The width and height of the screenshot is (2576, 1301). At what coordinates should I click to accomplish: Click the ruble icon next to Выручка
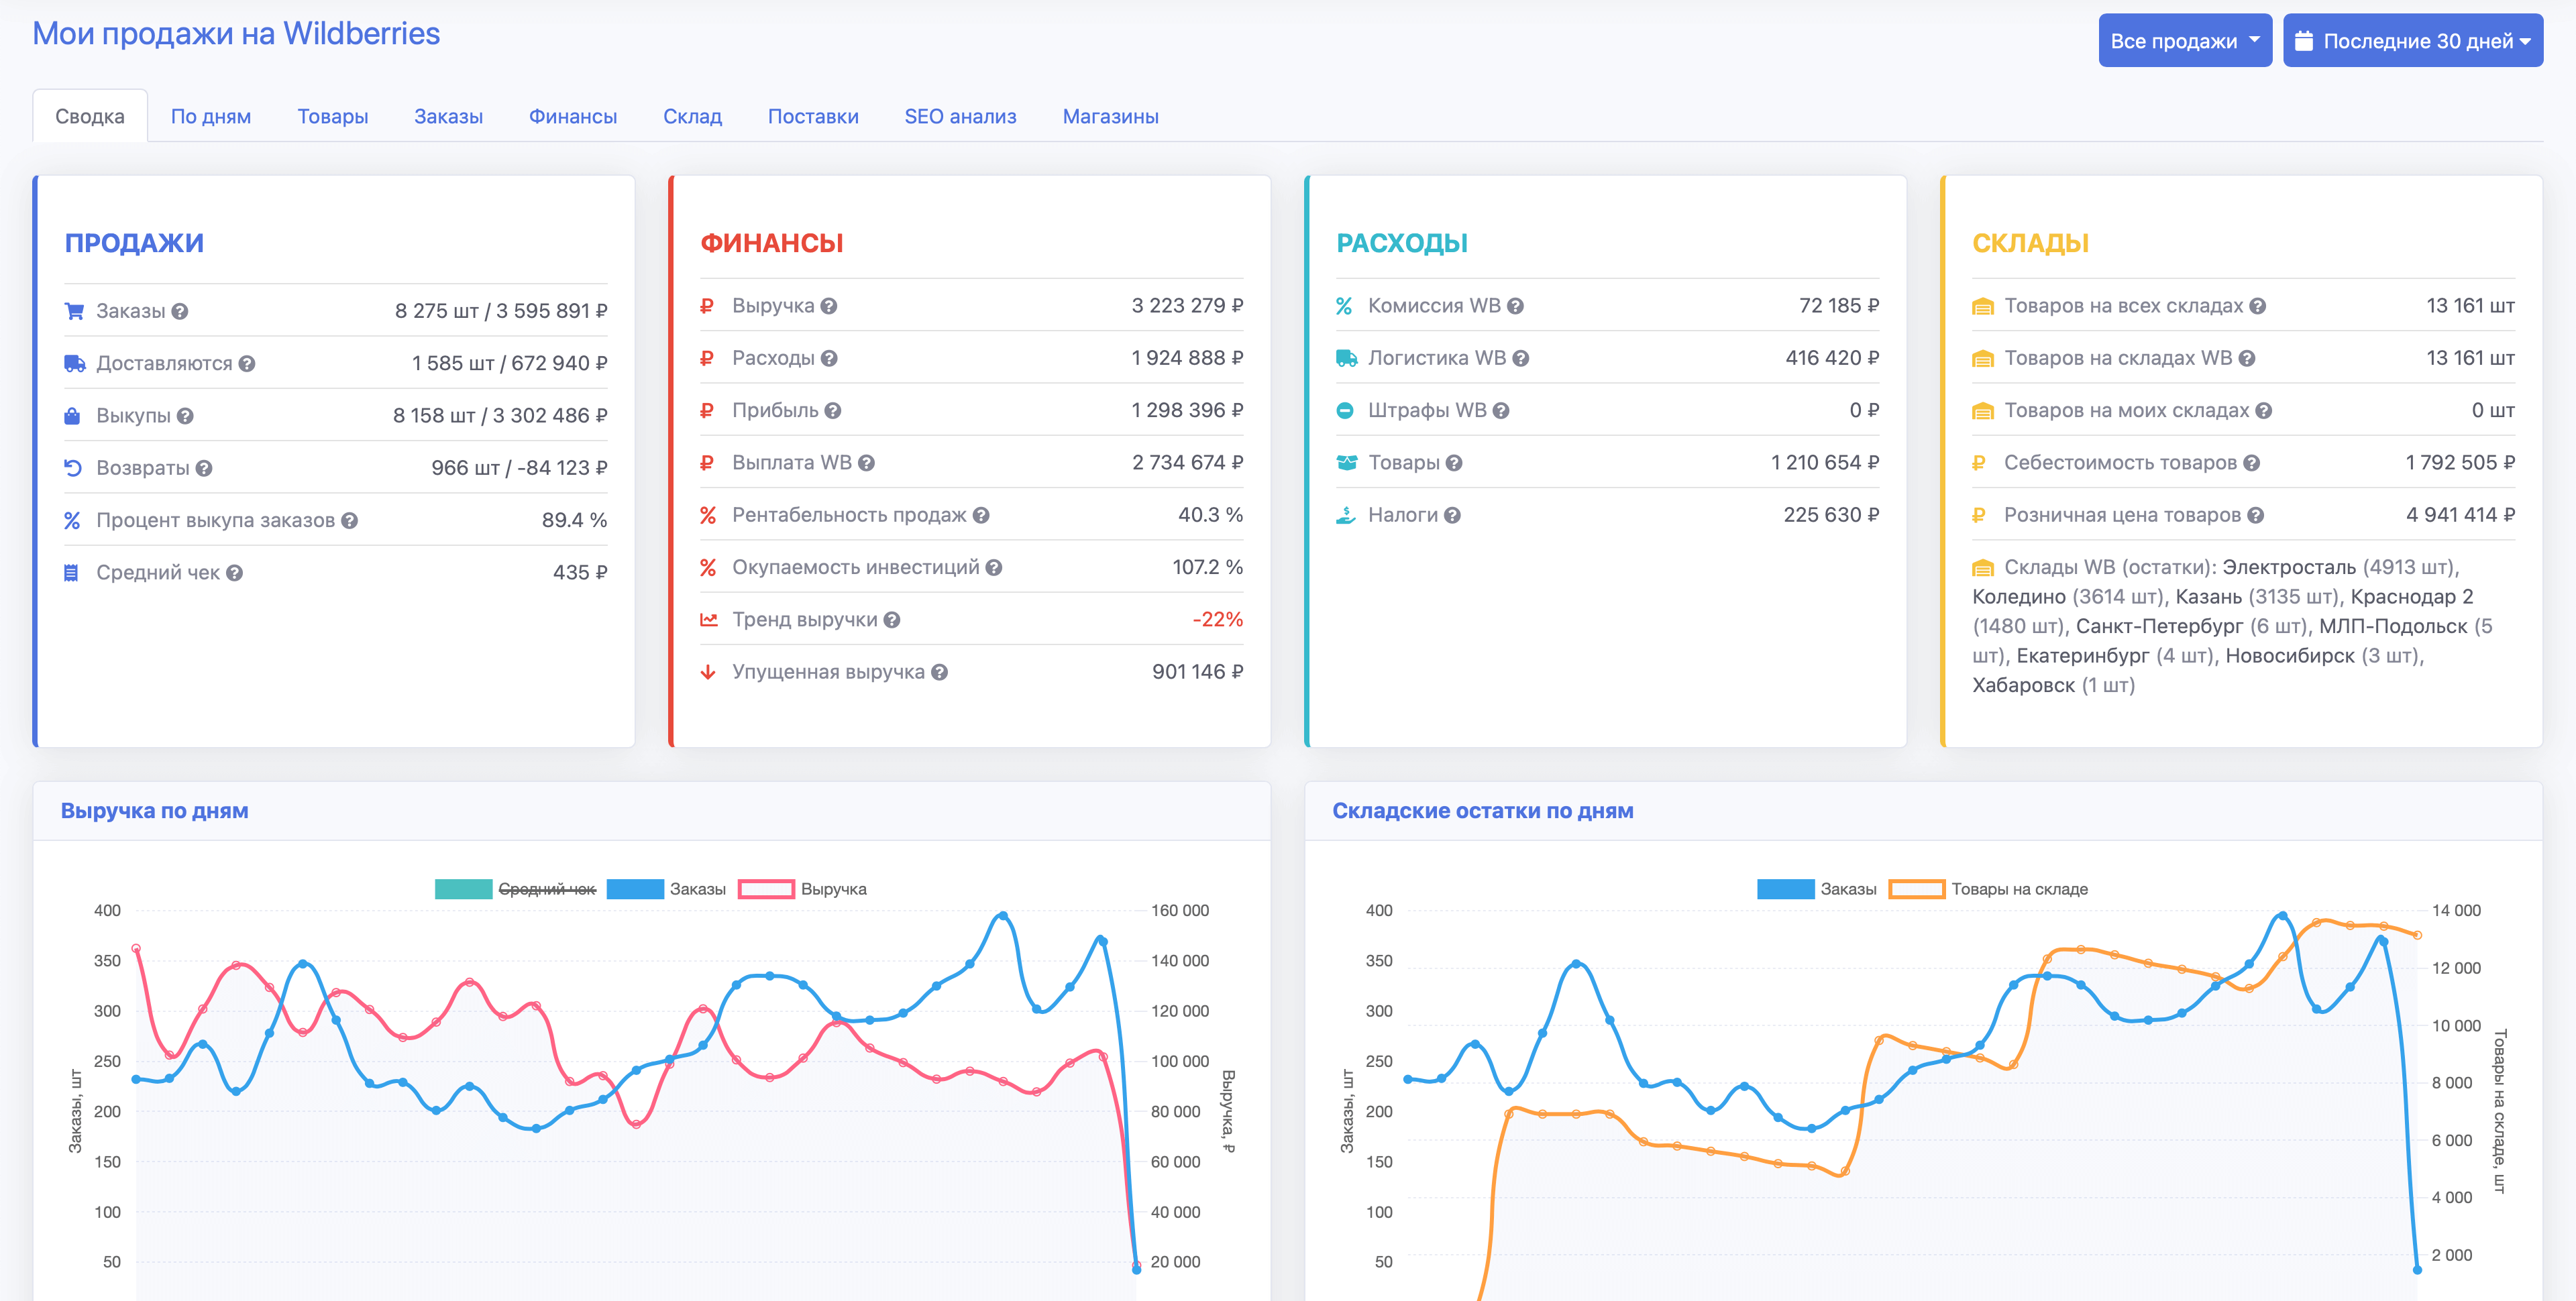point(708,305)
